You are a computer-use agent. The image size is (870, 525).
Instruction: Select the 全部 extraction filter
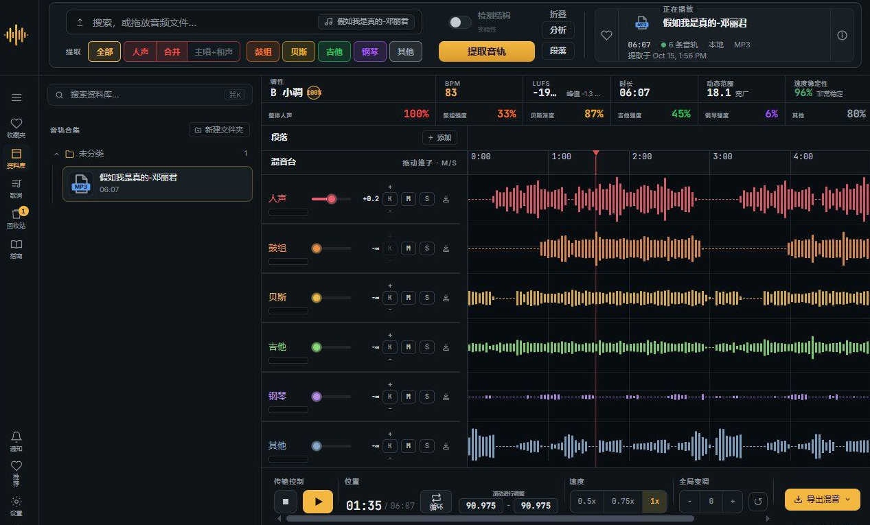point(104,51)
